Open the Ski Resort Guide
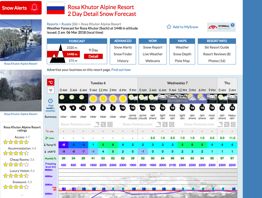This screenshot has height=198, width=262. 217,47
